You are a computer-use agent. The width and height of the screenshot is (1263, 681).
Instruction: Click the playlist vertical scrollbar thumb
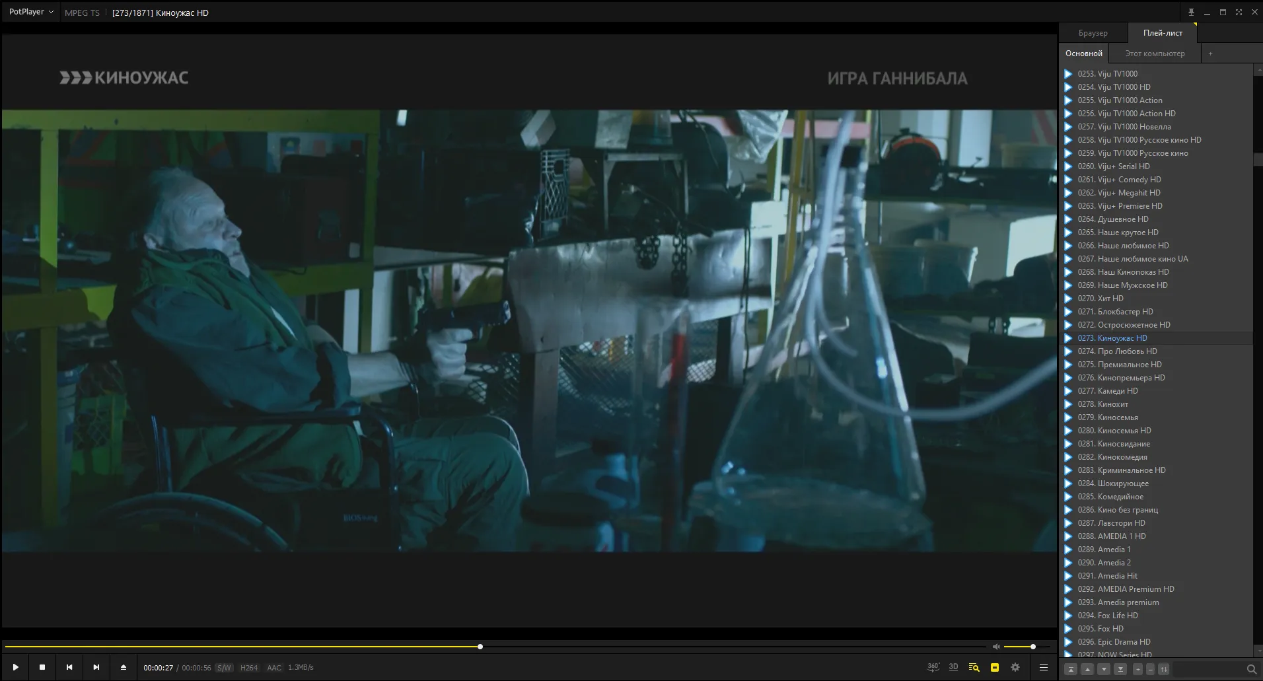(1258, 159)
